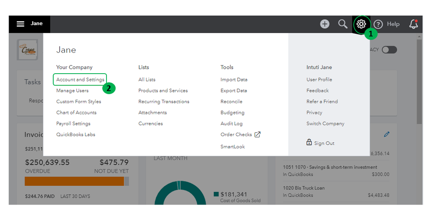The width and height of the screenshot is (429, 223).
Task: Open Help question mark icon
Action: 378,24
